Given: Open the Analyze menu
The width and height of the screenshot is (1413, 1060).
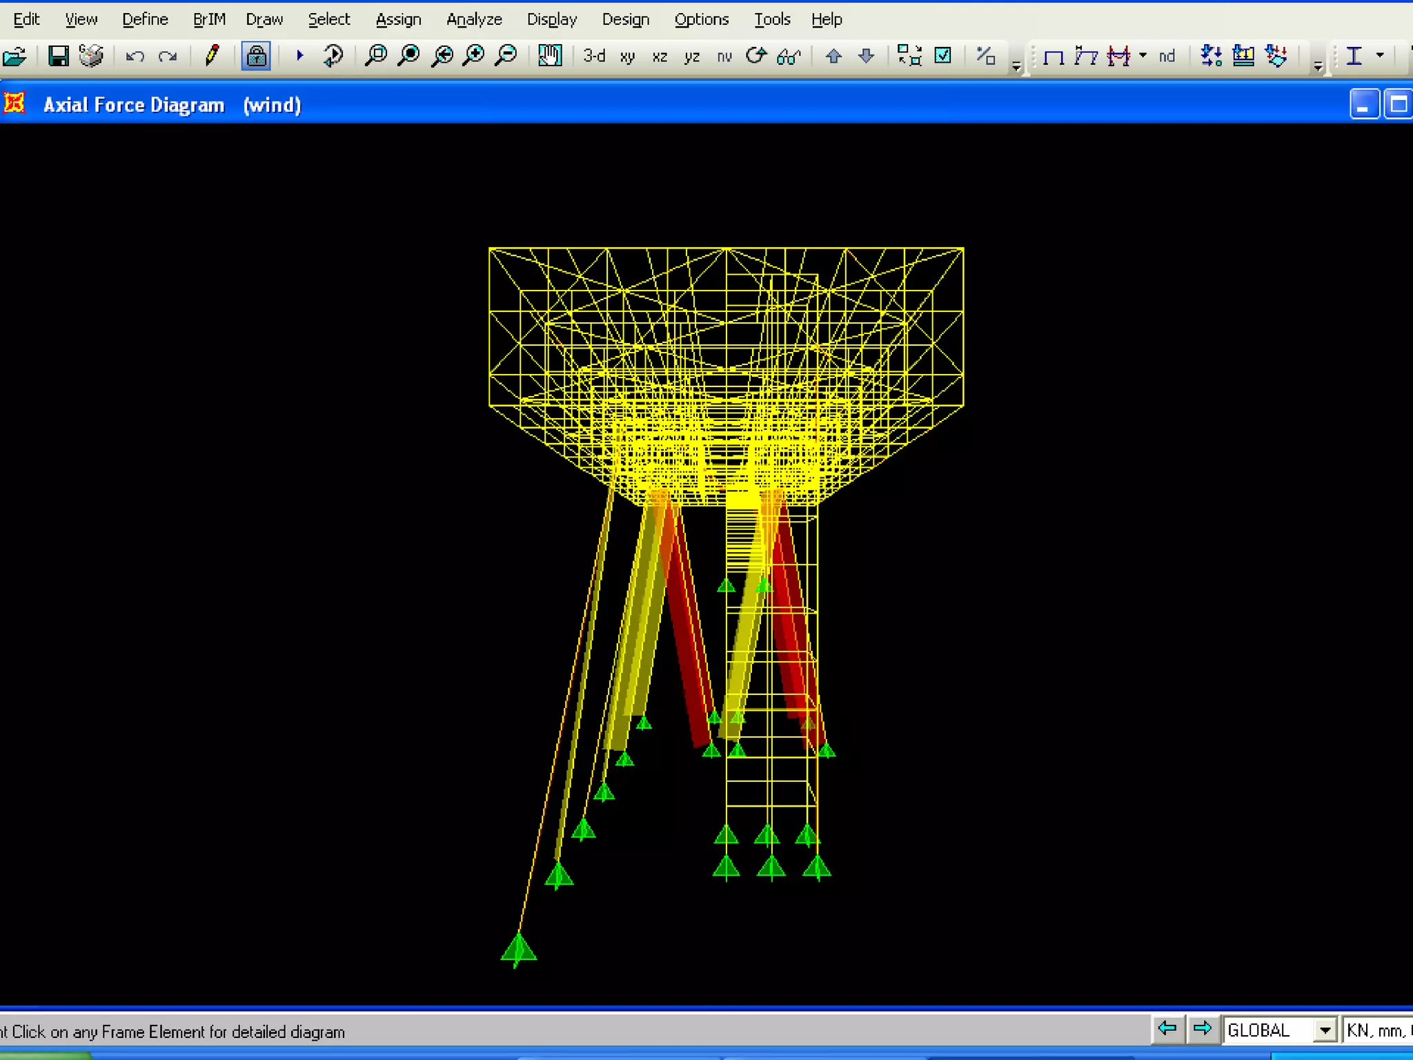Looking at the screenshot, I should [474, 19].
